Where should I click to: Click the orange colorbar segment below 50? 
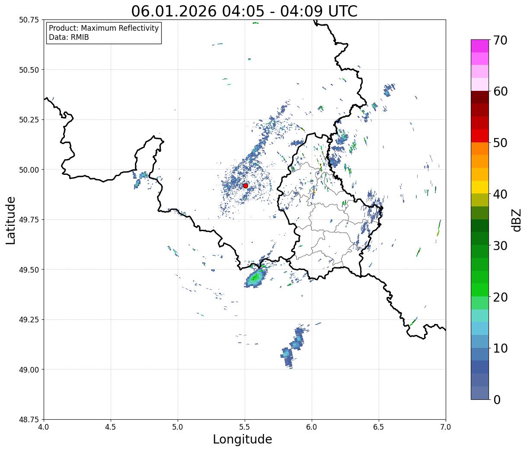pyautogui.click(x=479, y=148)
